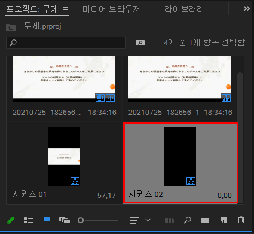Switch to the 라이브러리 tab
Viewport: 254px width, 234px height.
(184, 9)
